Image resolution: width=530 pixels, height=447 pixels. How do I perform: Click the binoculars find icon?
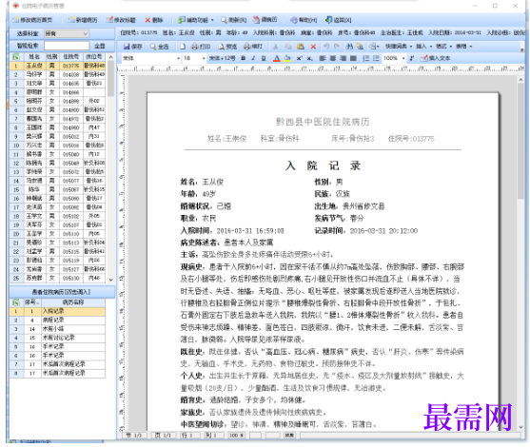[349, 47]
